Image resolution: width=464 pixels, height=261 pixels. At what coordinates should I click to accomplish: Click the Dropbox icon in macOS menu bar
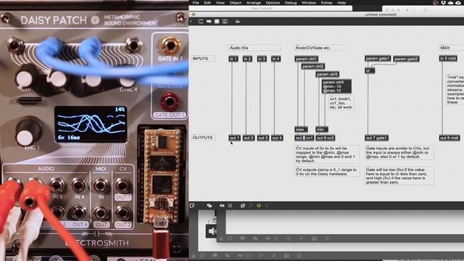pos(443,3)
